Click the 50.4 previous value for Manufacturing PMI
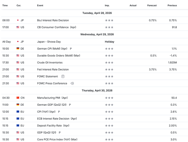The width and height of the screenshot is (188, 142). [174, 98]
